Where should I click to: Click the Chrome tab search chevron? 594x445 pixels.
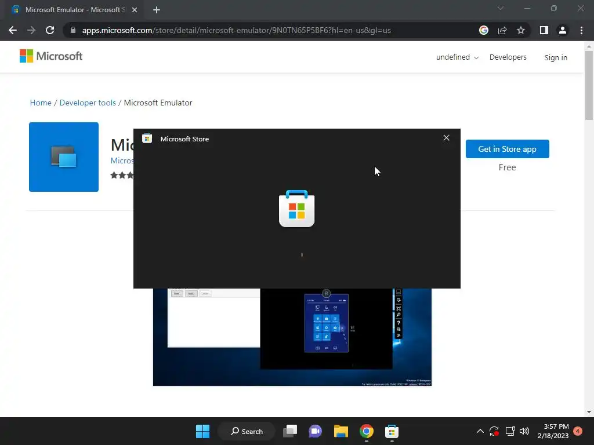[x=501, y=8]
